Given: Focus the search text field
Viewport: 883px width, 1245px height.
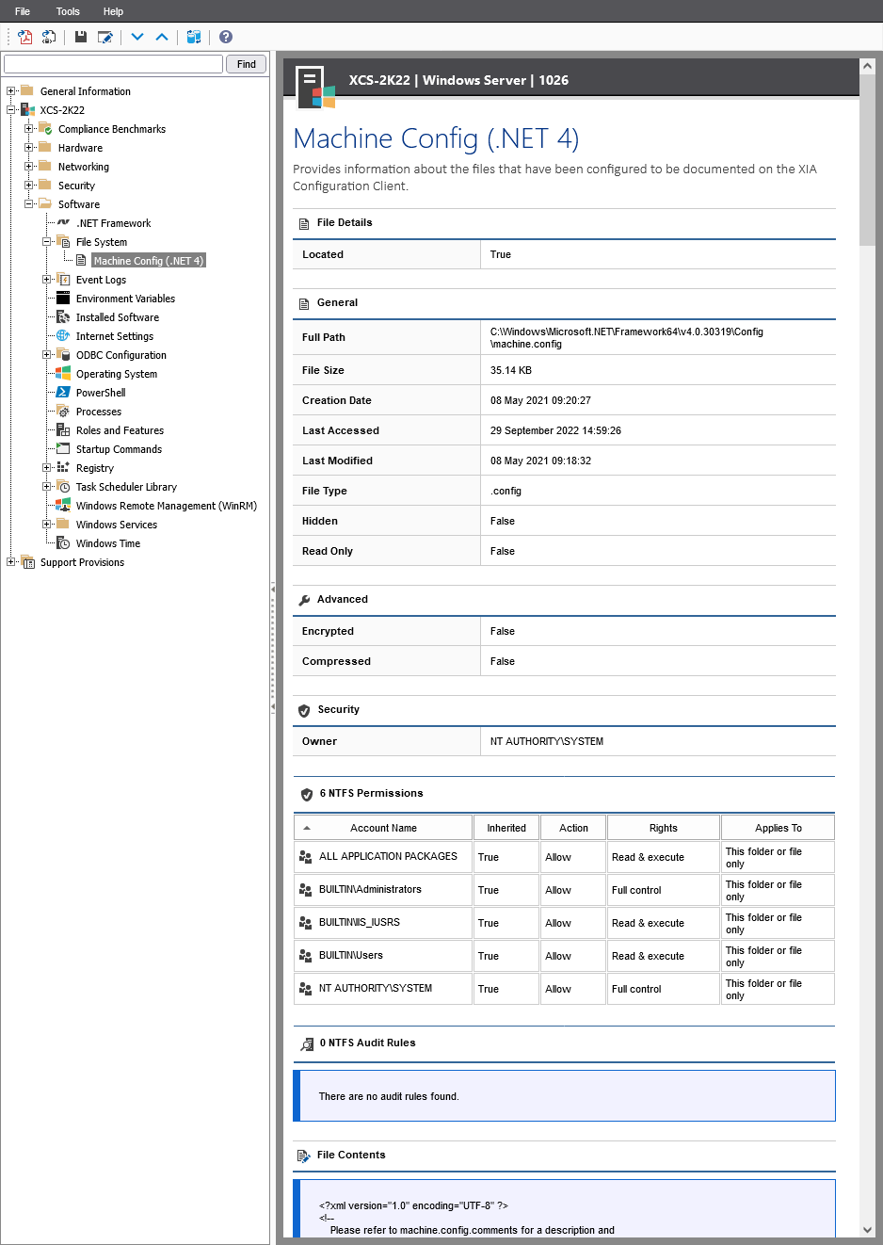Looking at the screenshot, I should point(113,64).
